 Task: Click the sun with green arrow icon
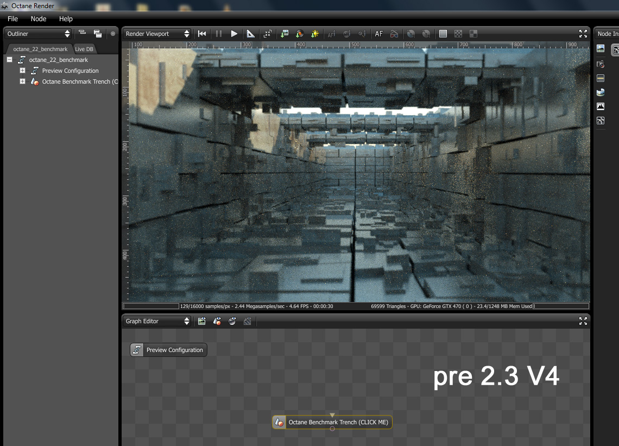(315, 34)
